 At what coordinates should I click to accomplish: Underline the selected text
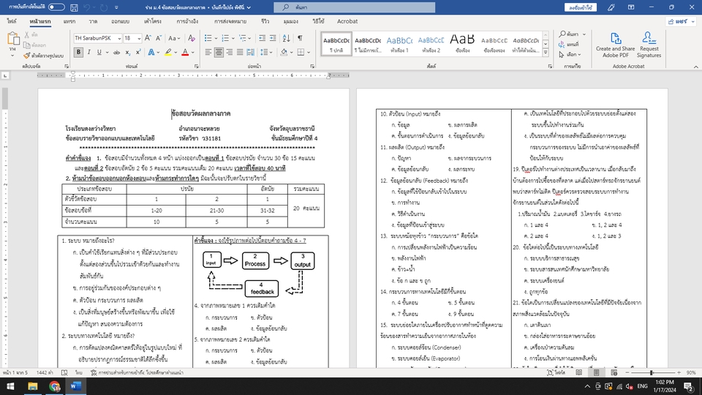99,53
